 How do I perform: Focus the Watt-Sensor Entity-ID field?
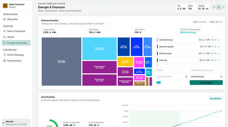[206, 70]
